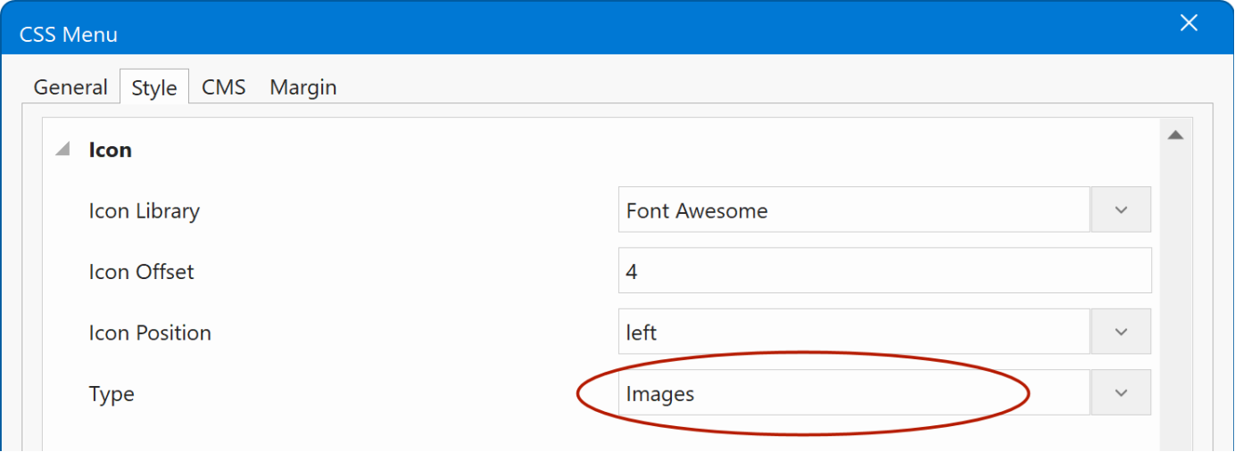The height and width of the screenshot is (452, 1235).
Task: Click the Icon Library label
Action: pyautogui.click(x=144, y=211)
